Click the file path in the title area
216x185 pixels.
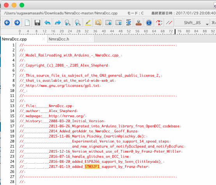coord(61,13)
